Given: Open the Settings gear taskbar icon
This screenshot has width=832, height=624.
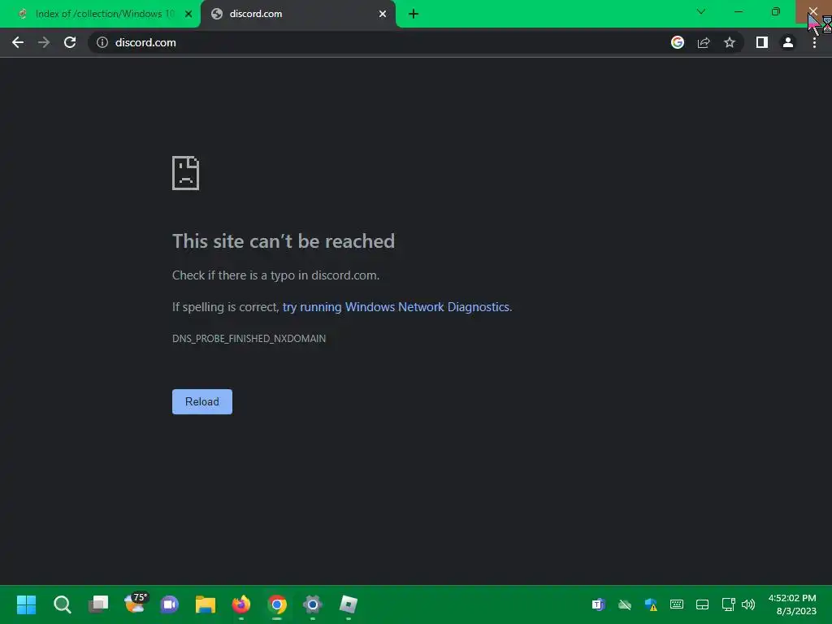Looking at the screenshot, I should click(x=313, y=604).
